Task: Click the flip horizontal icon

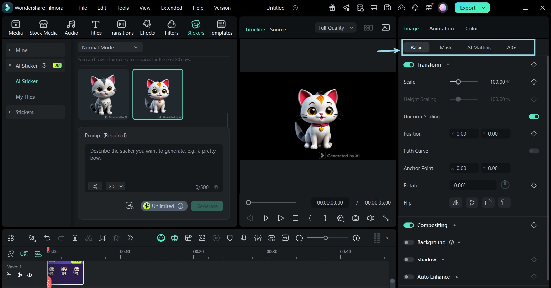Action: [x=456, y=202]
